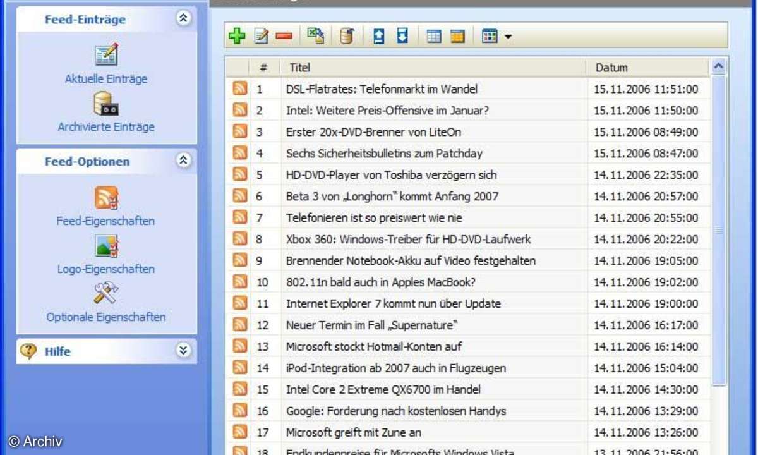The height and width of the screenshot is (455, 758).
Task: Open Optionale Eigenschaften tools icon
Action: click(x=106, y=293)
